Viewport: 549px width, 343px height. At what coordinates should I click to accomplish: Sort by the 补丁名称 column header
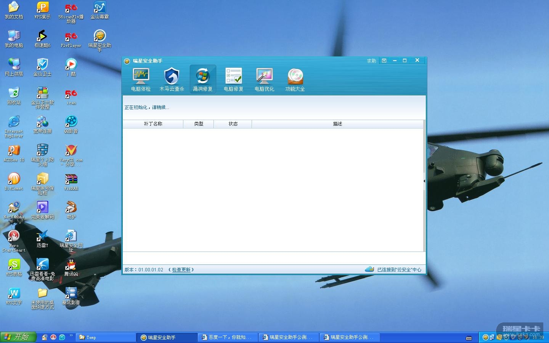pos(153,124)
